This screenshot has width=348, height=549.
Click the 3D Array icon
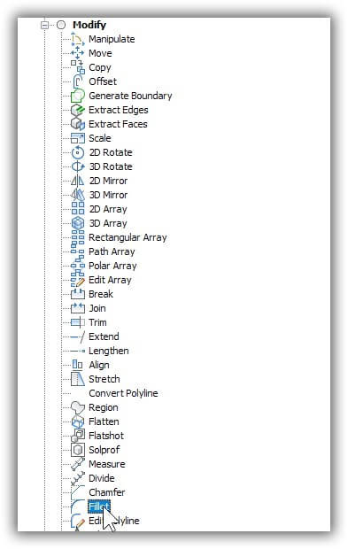click(78, 223)
